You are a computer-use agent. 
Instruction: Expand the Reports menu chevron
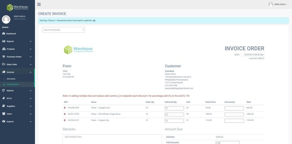(x=31, y=41)
